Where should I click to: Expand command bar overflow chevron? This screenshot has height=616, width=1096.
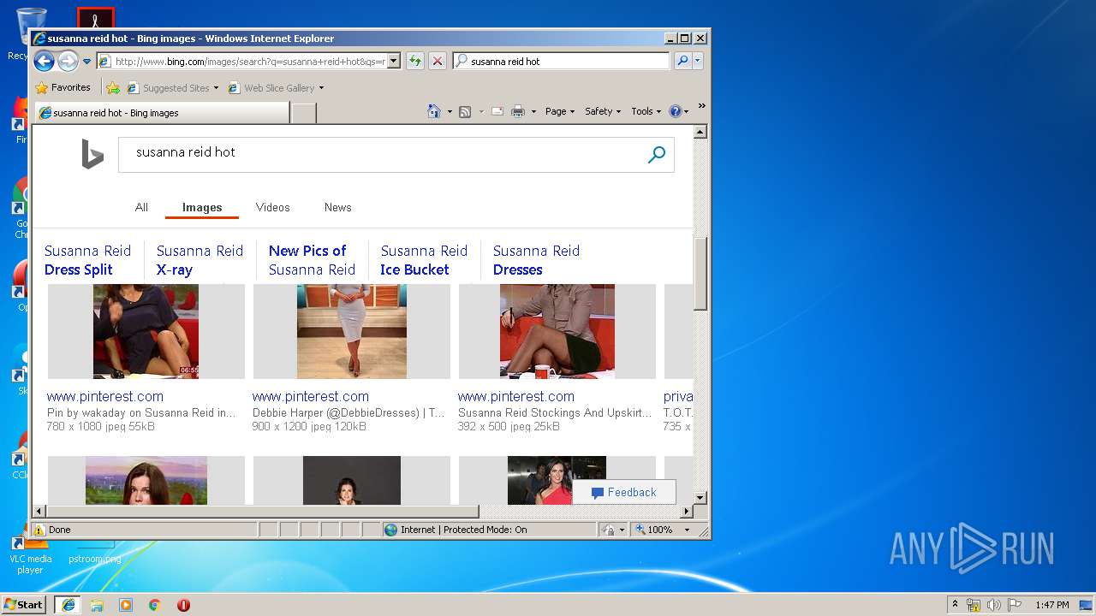click(x=701, y=106)
